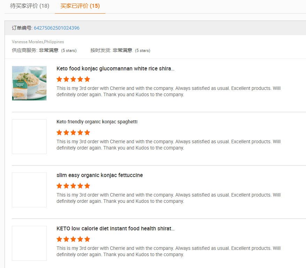Click buyer name Vanessa Morales, Philippines

click(x=38, y=42)
